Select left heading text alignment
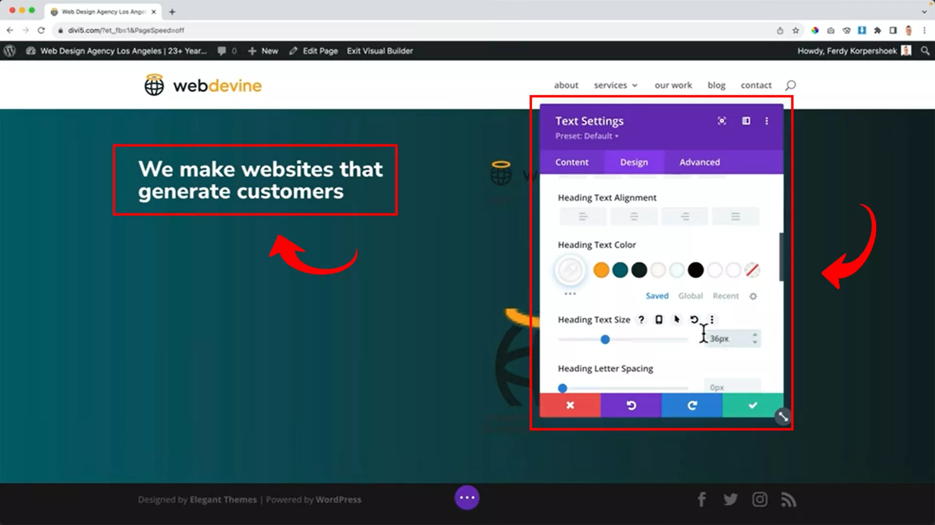935x525 pixels. (583, 216)
